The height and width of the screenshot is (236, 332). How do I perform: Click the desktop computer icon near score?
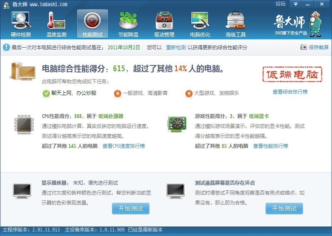(22, 71)
